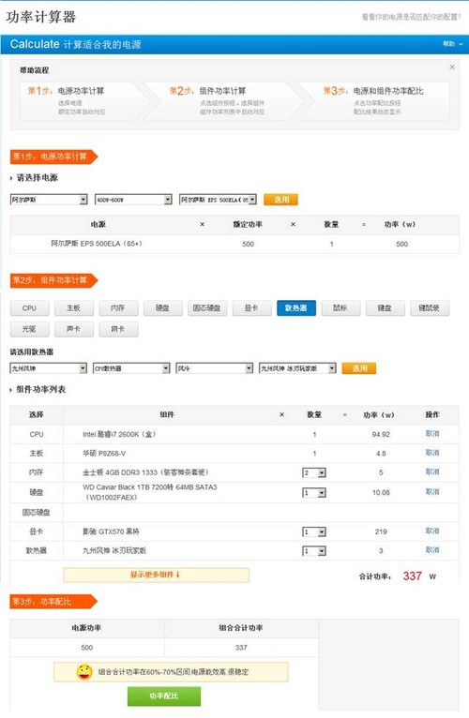This screenshot has height=718, width=469.
Task: Open quantity dropdown for WD hard disk
Action: (314, 493)
